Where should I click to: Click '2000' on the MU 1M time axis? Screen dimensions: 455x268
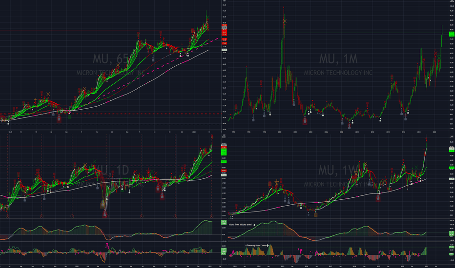279,132
